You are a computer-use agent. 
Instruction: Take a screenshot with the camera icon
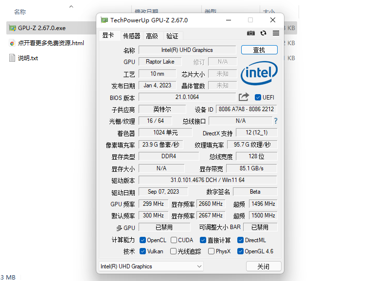[251, 33]
